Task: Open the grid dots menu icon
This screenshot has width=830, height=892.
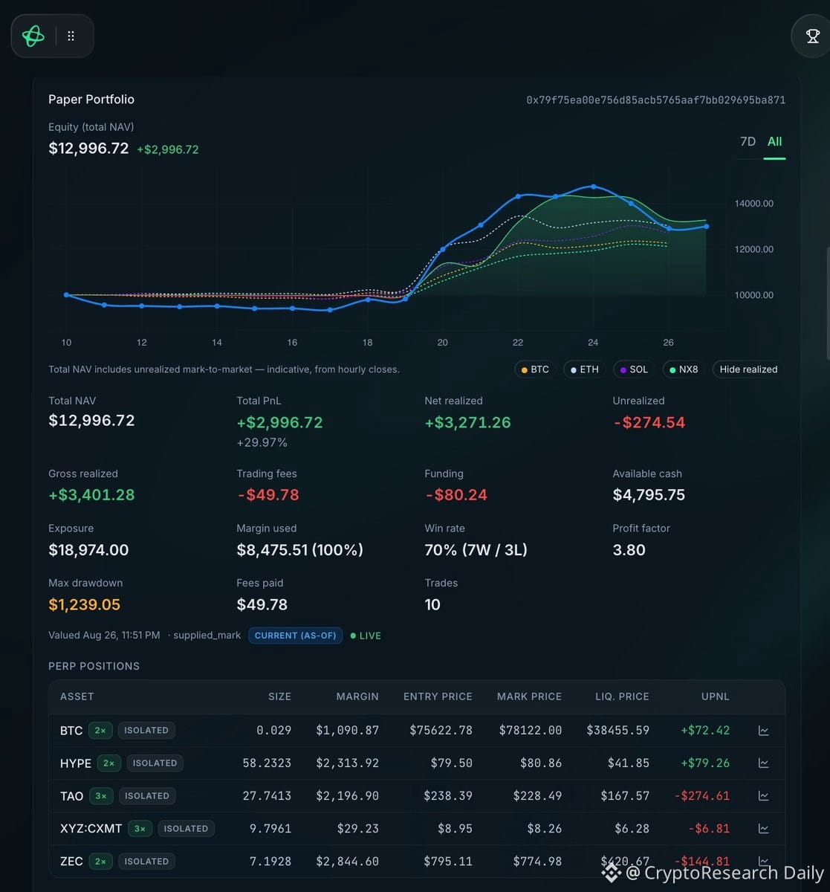Action: (71, 36)
